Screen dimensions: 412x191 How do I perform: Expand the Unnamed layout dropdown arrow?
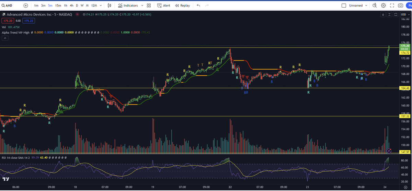coord(366,5)
